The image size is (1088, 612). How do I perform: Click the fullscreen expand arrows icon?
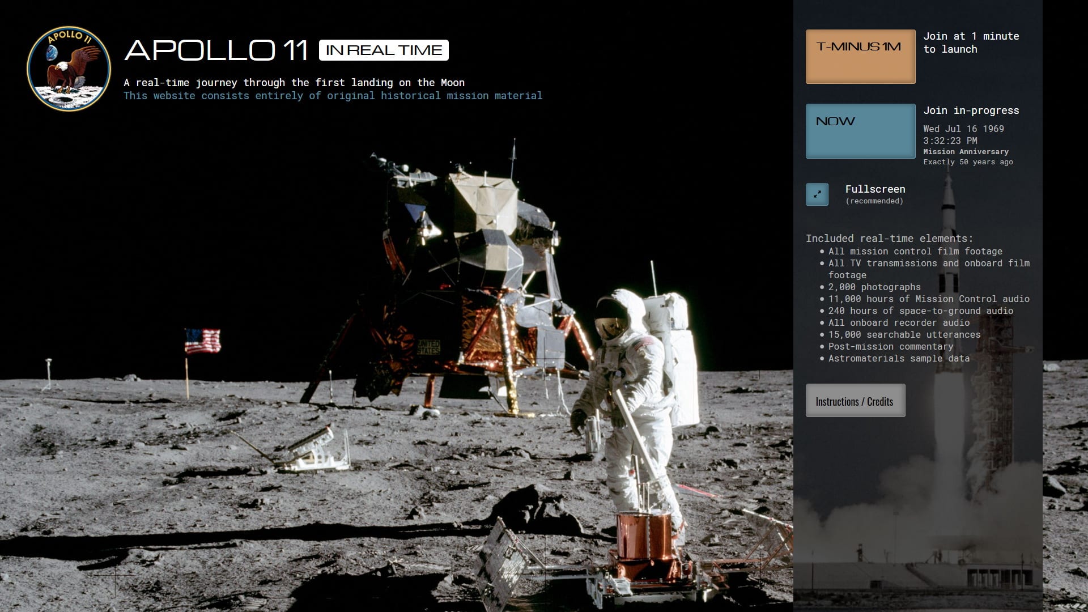pyautogui.click(x=817, y=194)
